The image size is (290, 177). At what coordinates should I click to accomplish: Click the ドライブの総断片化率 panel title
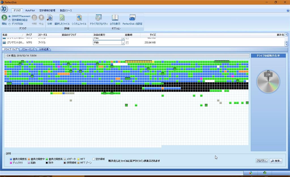pyautogui.click(x=268, y=56)
